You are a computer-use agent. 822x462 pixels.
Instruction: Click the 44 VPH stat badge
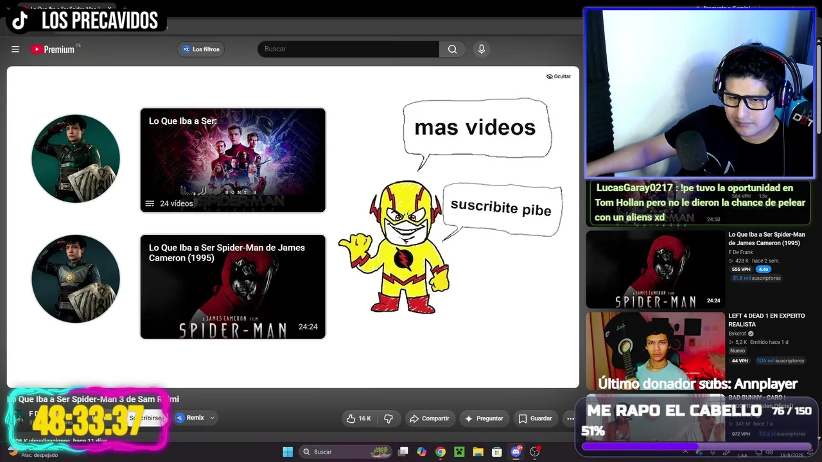pos(740,361)
